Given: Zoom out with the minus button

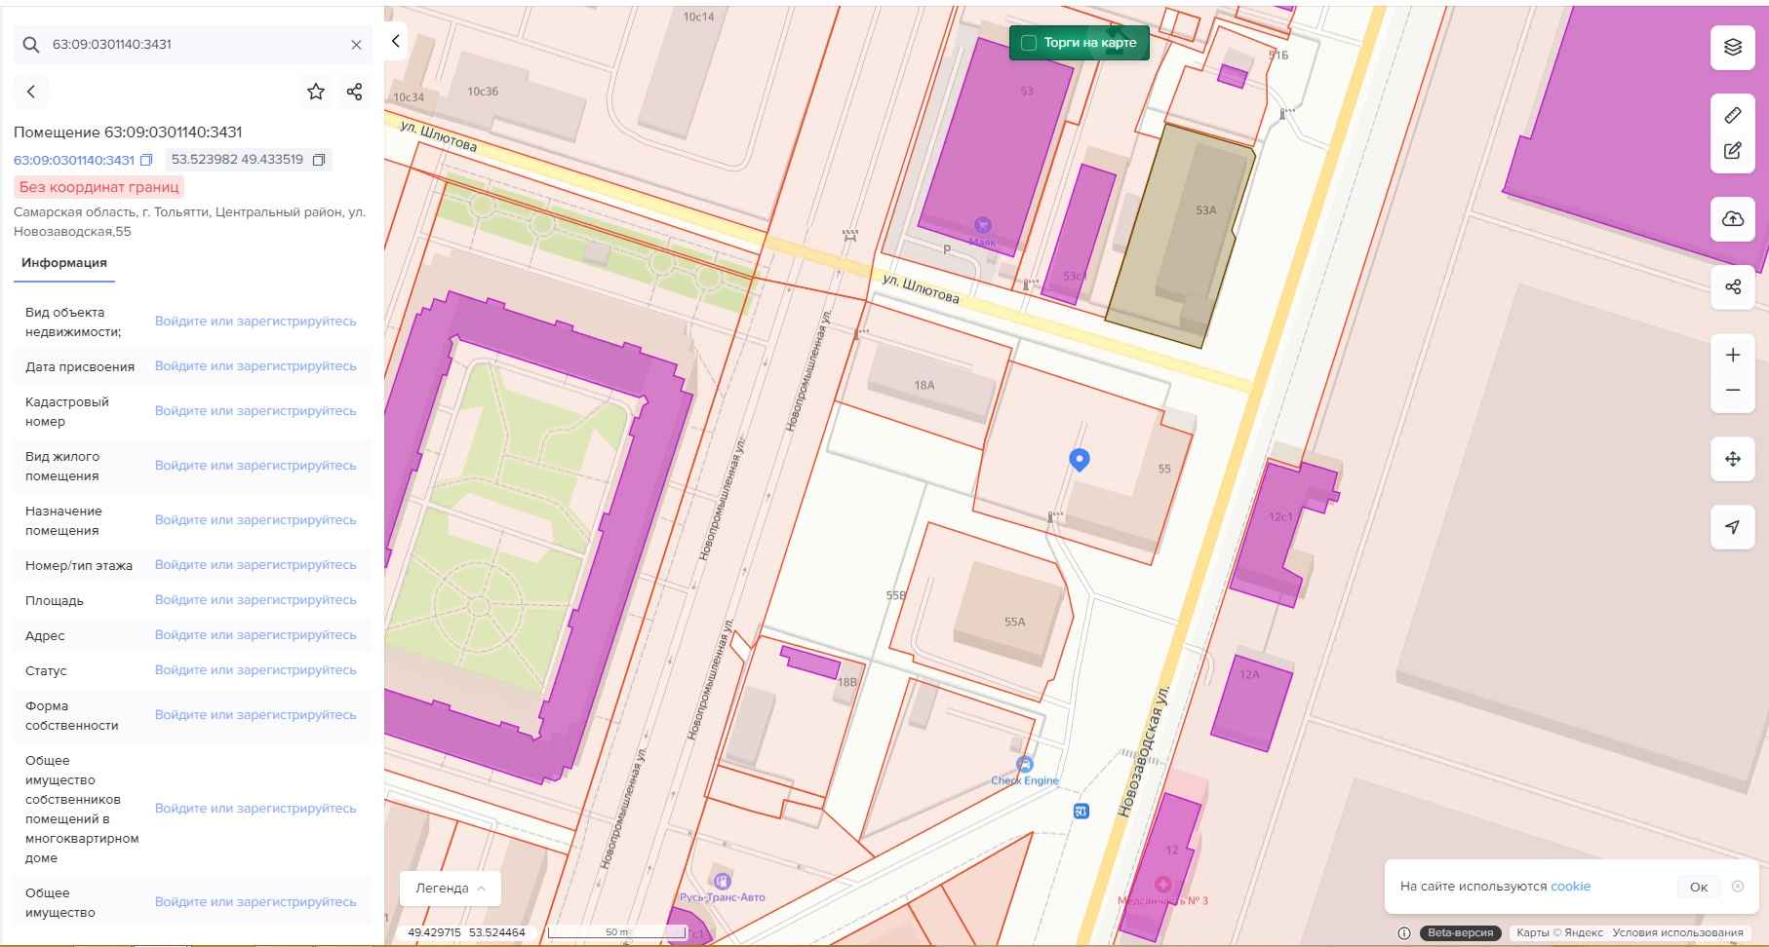Looking at the screenshot, I should click(1732, 391).
